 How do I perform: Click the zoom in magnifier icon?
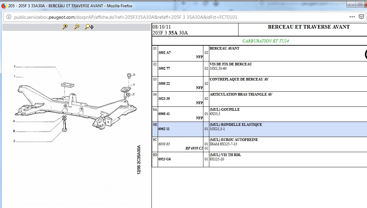[65, 27]
